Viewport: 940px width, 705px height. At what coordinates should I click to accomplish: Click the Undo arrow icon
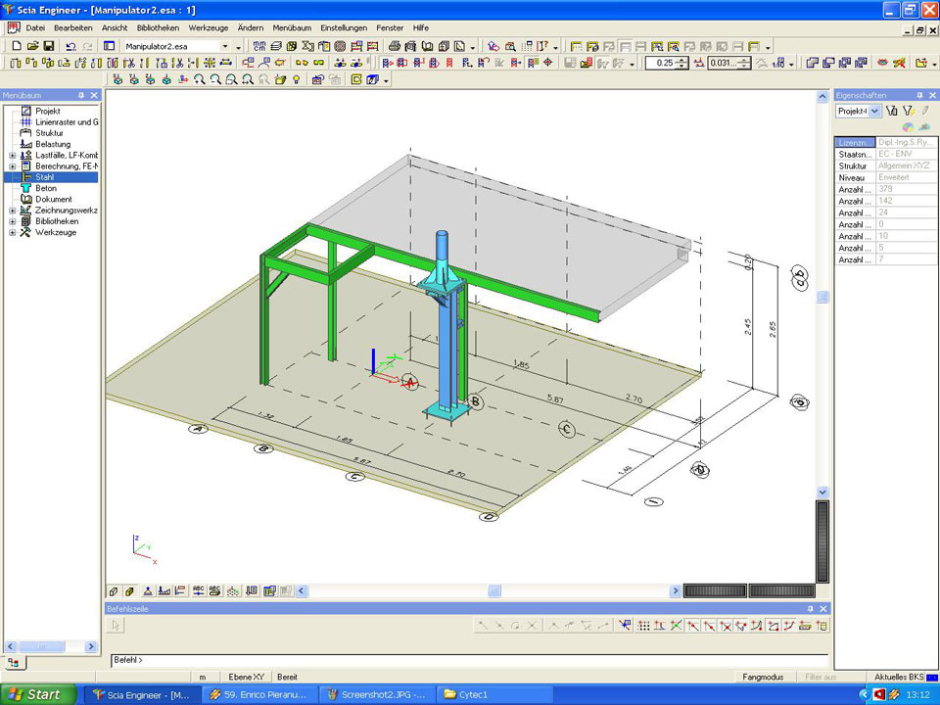click(x=70, y=46)
